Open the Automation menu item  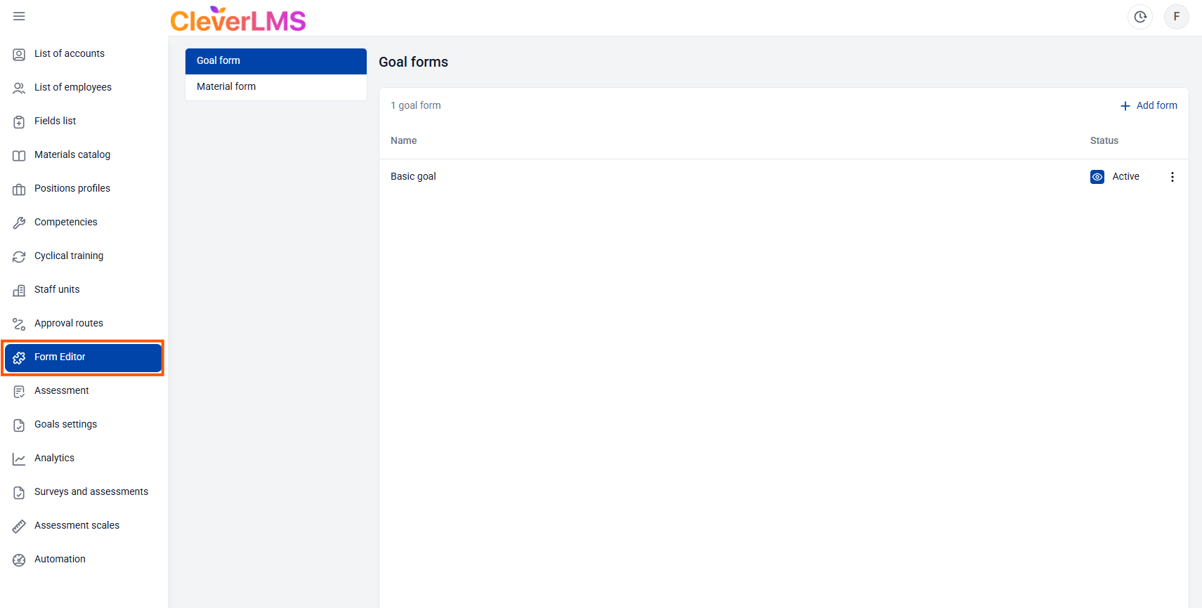[60, 559]
